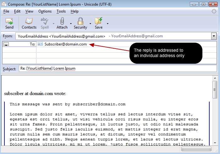
Task: Minimize the compose window
Action: [x=194, y=4]
